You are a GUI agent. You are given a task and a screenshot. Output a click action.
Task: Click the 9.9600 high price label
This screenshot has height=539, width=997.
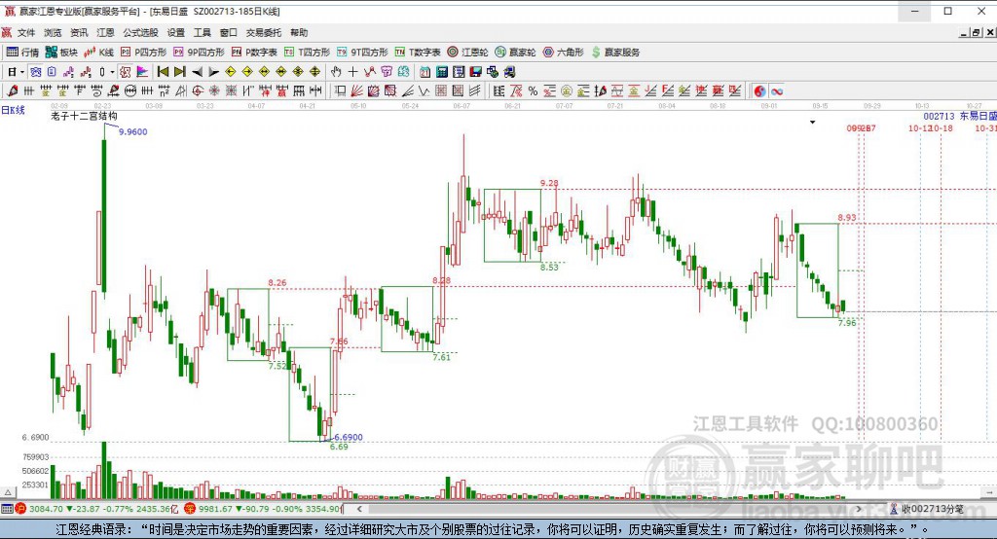[132, 131]
